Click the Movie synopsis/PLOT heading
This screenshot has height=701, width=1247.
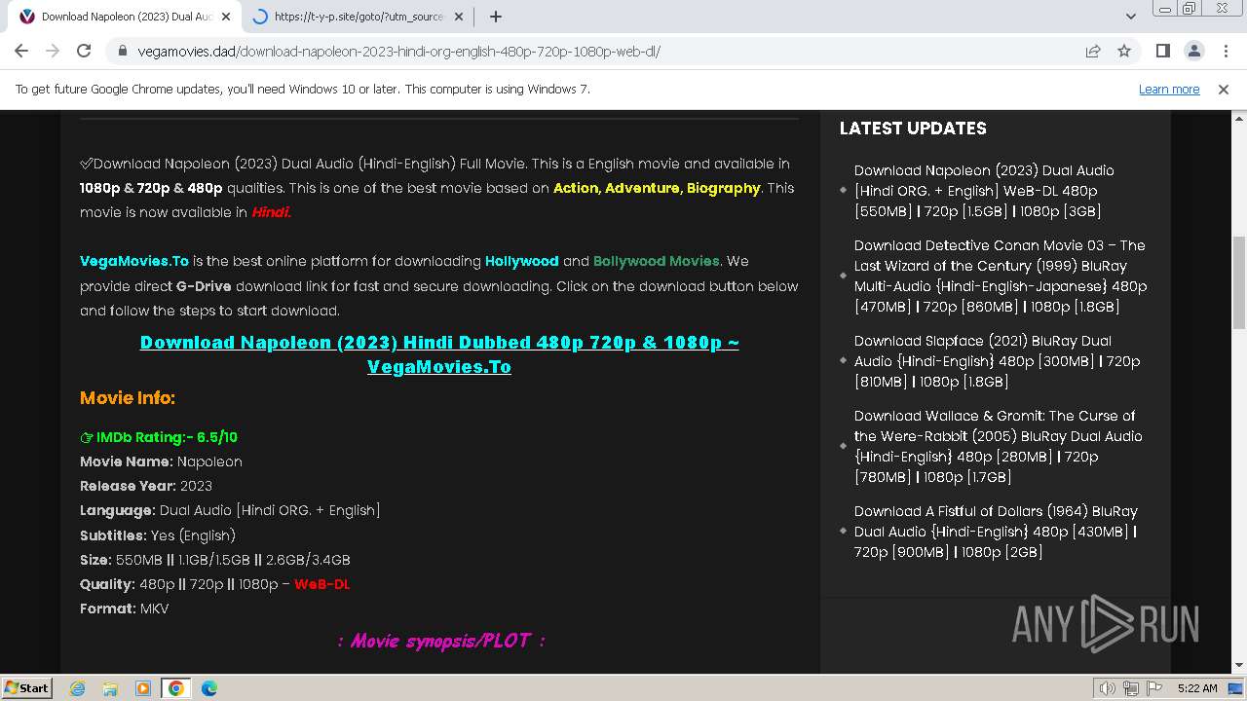440,641
